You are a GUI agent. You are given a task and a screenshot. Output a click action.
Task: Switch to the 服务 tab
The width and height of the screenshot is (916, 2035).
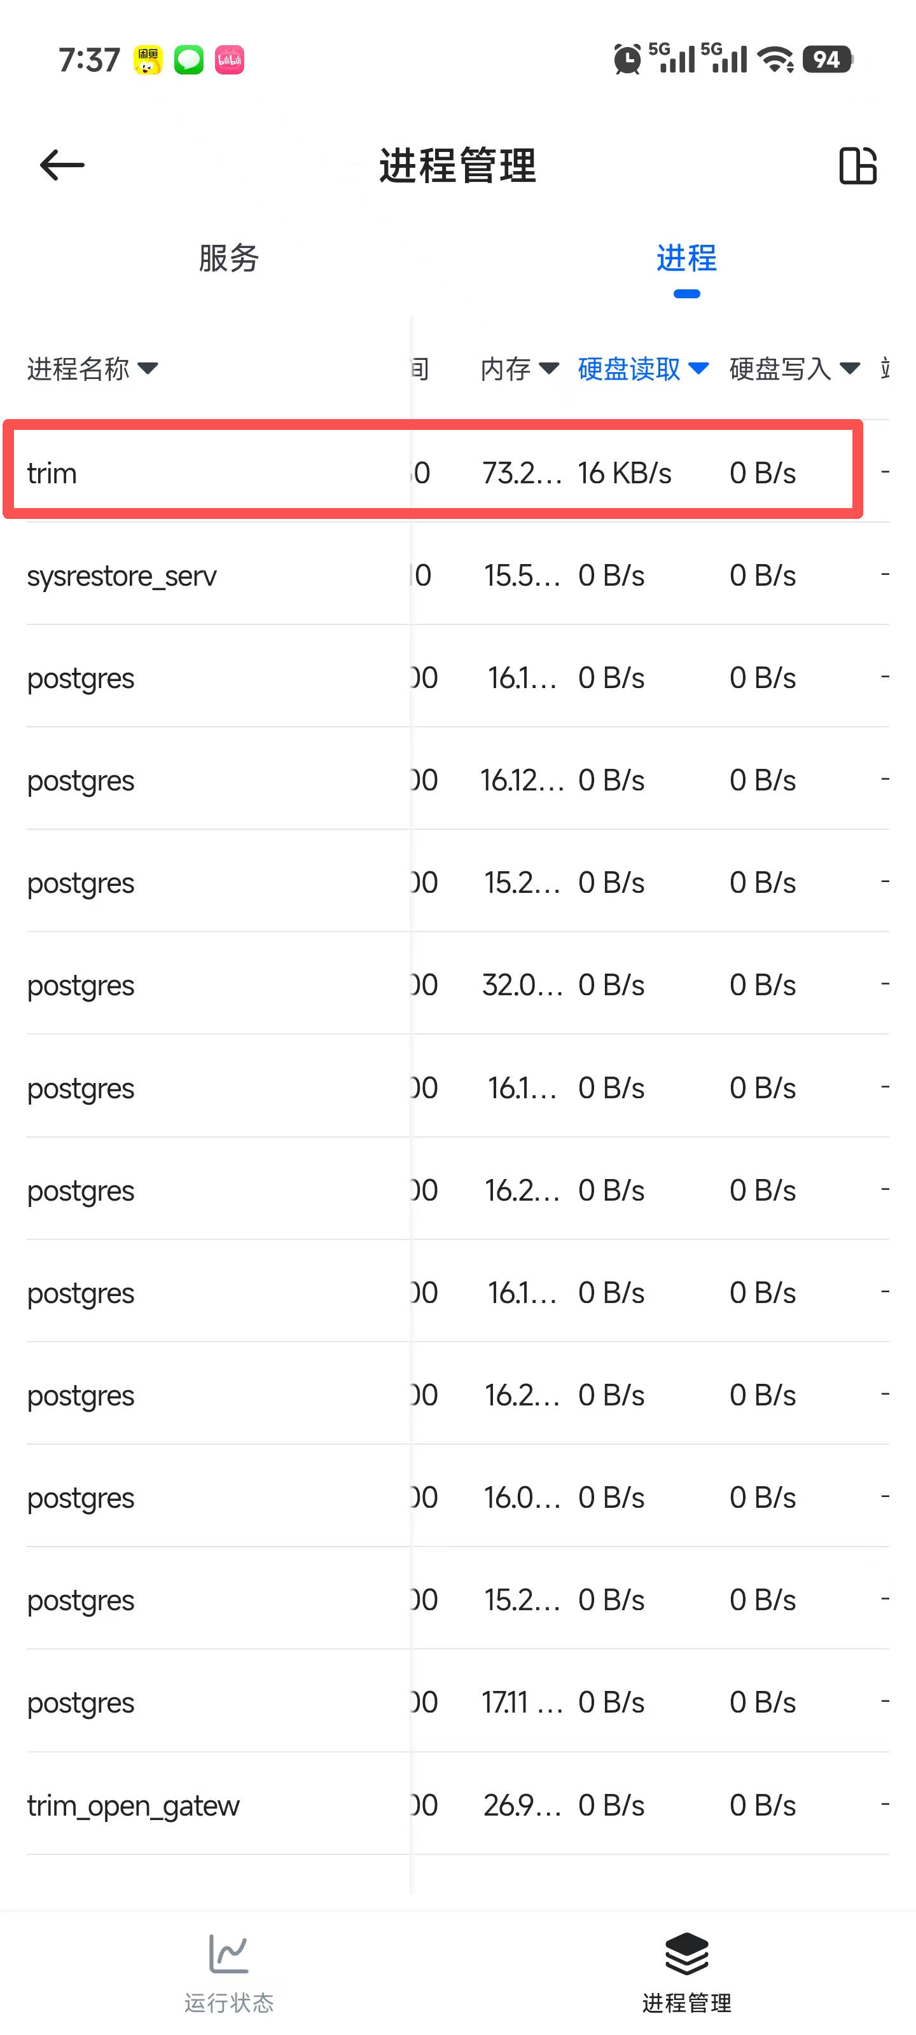[228, 258]
